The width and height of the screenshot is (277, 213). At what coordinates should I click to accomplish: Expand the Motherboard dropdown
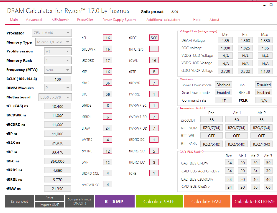(x=55, y=97)
